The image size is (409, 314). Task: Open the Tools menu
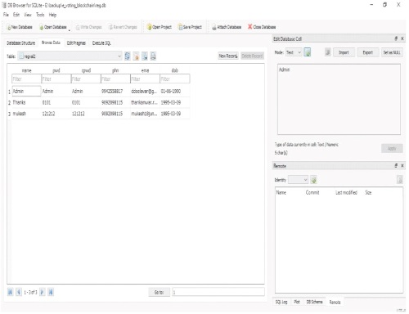click(40, 15)
